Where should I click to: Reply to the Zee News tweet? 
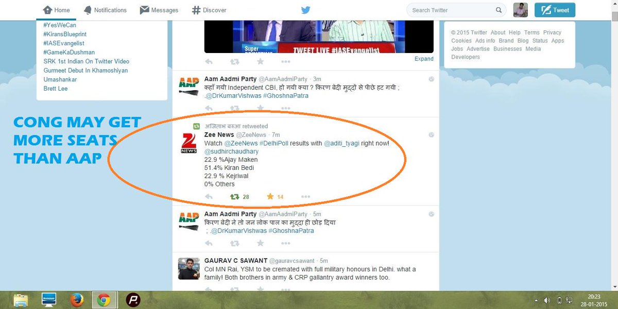tap(209, 197)
